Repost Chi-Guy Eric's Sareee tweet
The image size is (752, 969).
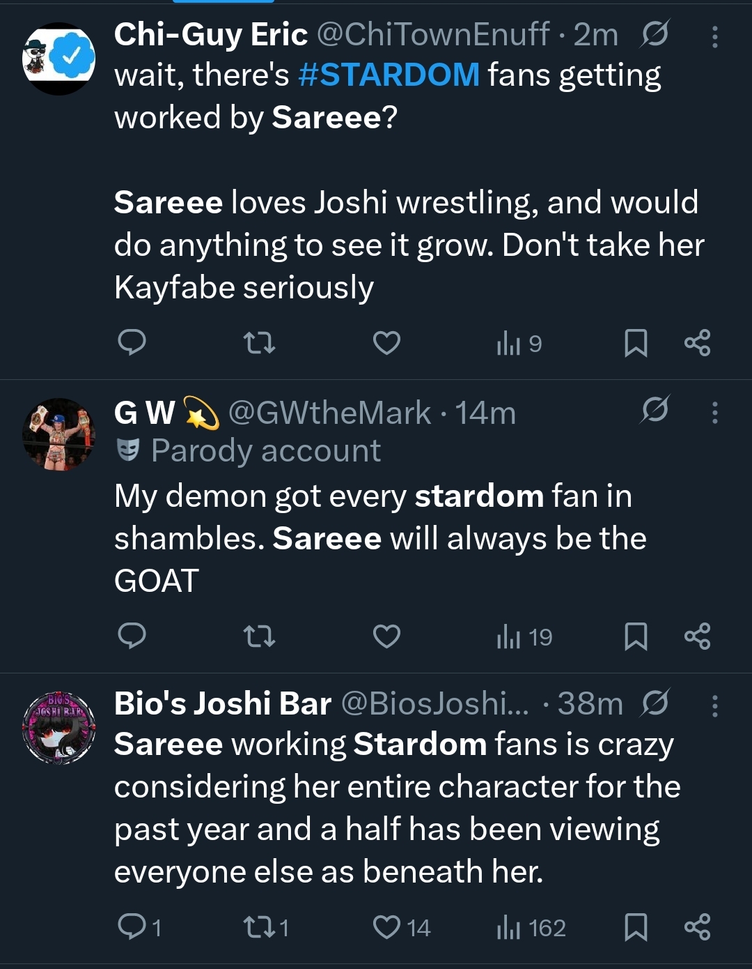(259, 343)
